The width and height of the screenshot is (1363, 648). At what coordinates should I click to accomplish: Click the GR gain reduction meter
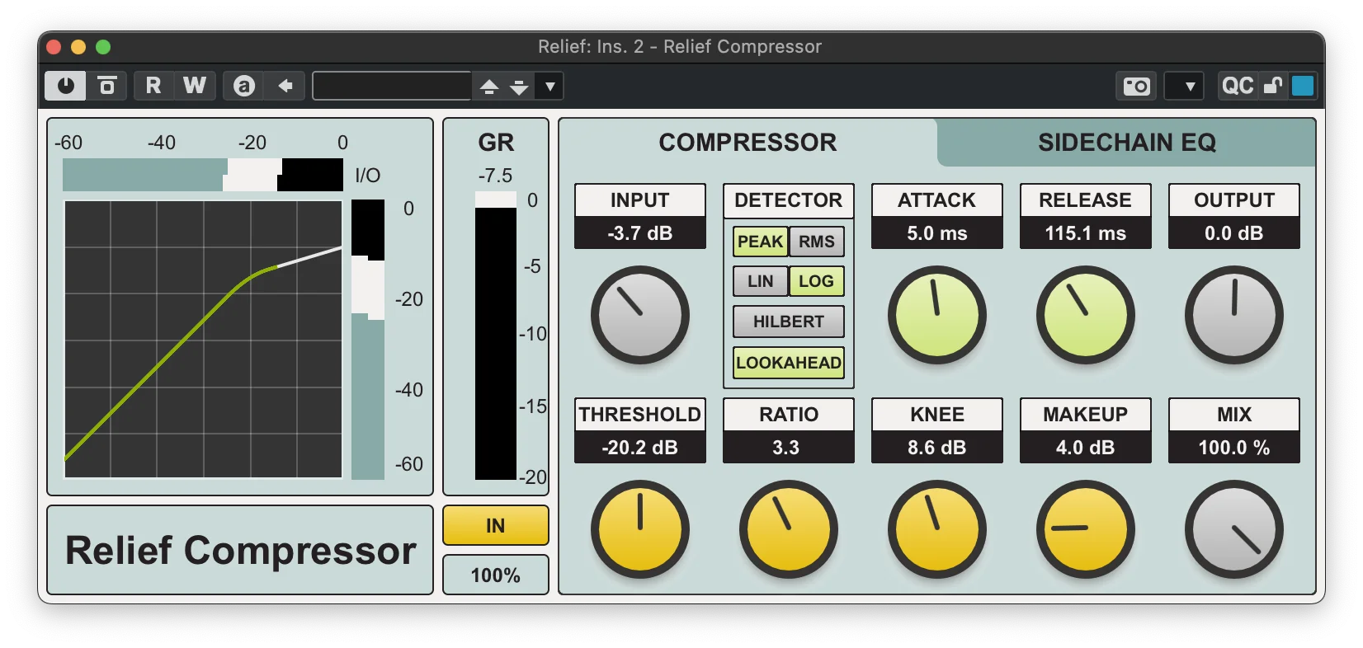(496, 336)
